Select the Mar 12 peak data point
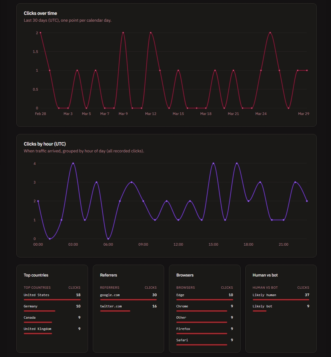331x357 pixels. [x=151, y=33]
